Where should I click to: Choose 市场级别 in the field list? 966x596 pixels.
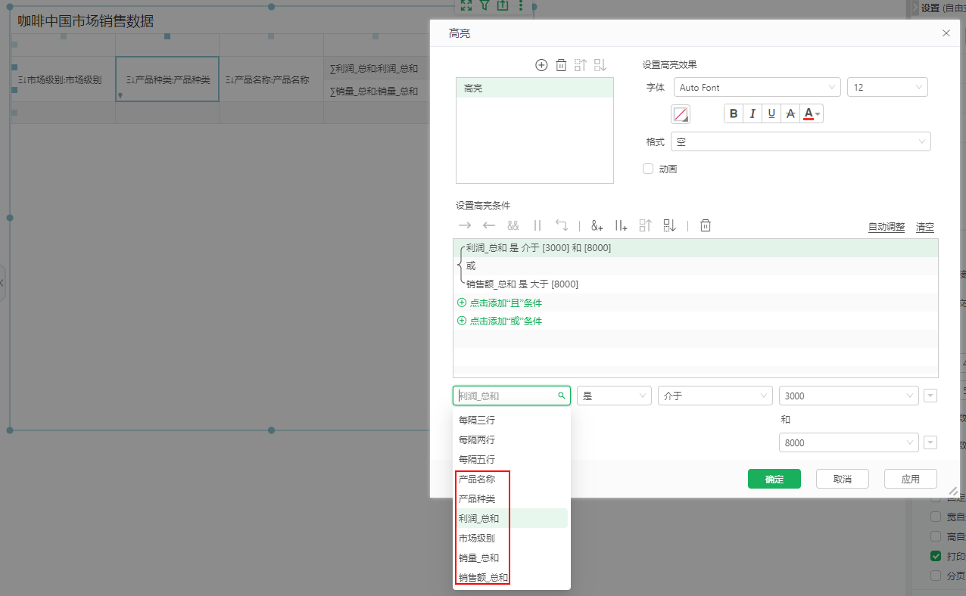coord(511,538)
